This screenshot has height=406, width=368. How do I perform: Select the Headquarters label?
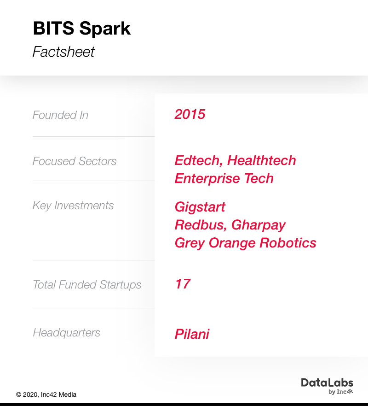[x=66, y=333]
